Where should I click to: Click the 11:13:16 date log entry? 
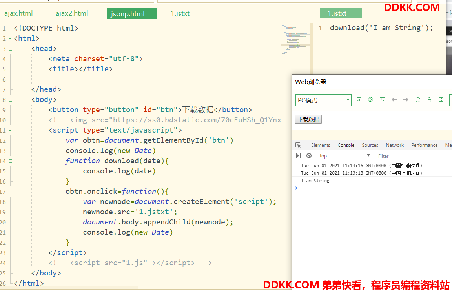point(361,166)
